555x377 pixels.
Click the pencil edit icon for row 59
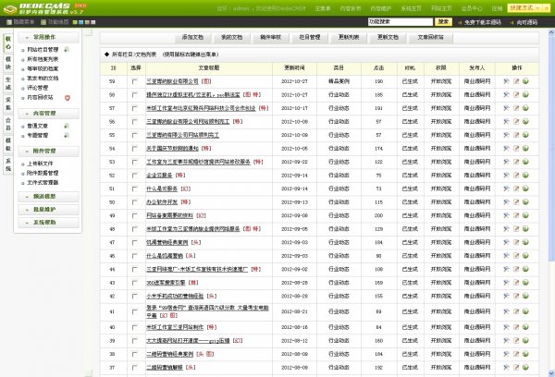point(516,81)
